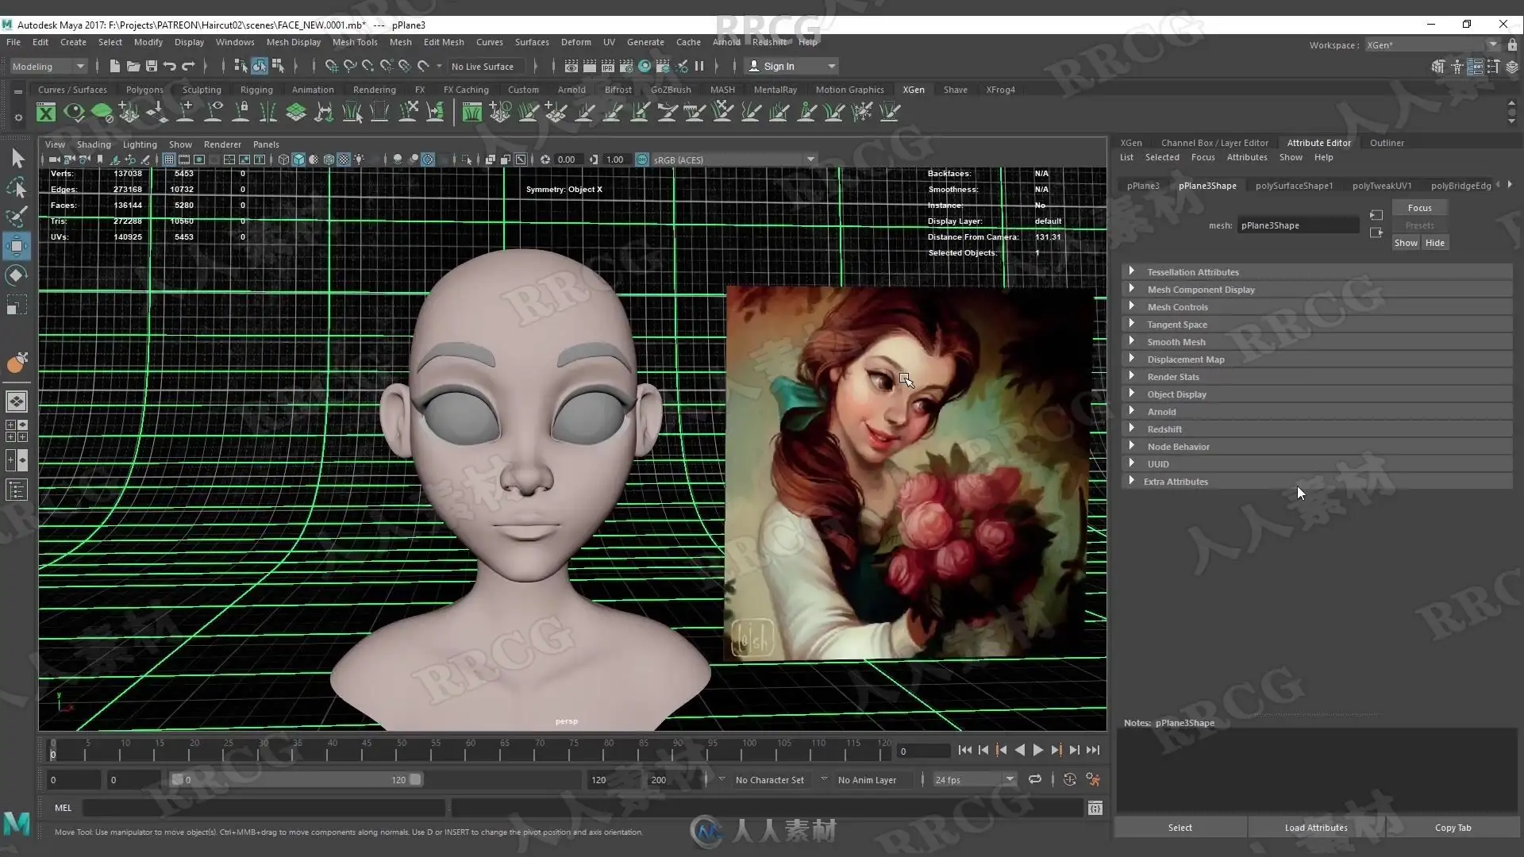Open the XGen Excel-style shelf icon
Image resolution: width=1524 pixels, height=857 pixels.
pyautogui.click(x=46, y=112)
